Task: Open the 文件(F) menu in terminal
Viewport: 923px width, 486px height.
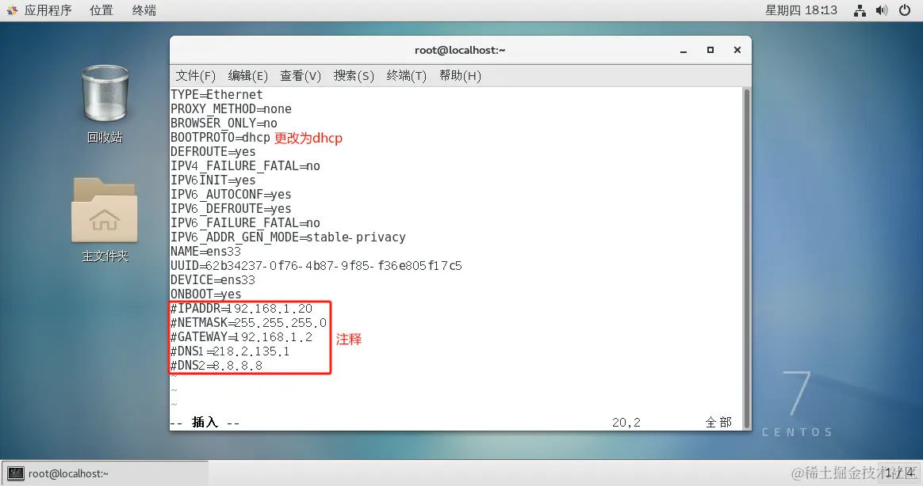Action: tap(195, 76)
